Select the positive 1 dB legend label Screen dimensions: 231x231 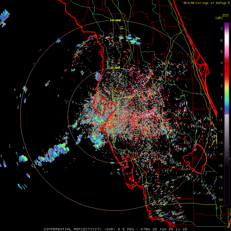click(222, 97)
